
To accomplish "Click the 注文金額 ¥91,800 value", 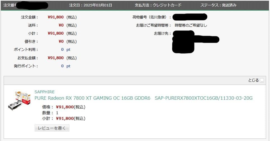I will (56, 17).
